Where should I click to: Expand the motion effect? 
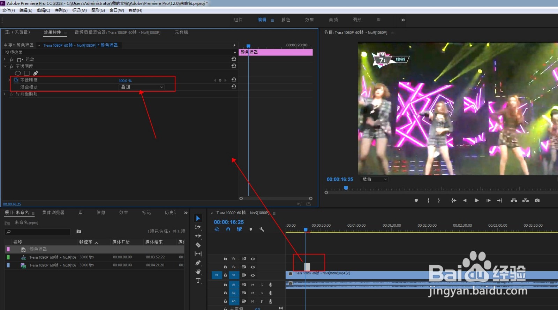(5, 59)
